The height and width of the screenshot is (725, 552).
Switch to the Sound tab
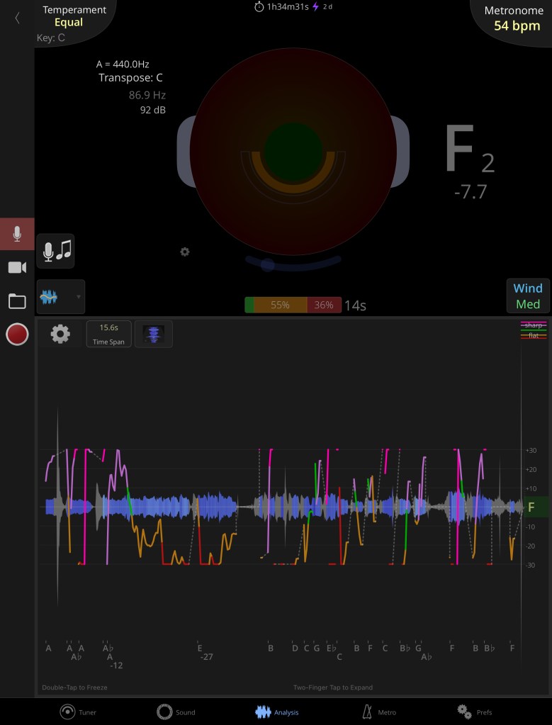[176, 712]
